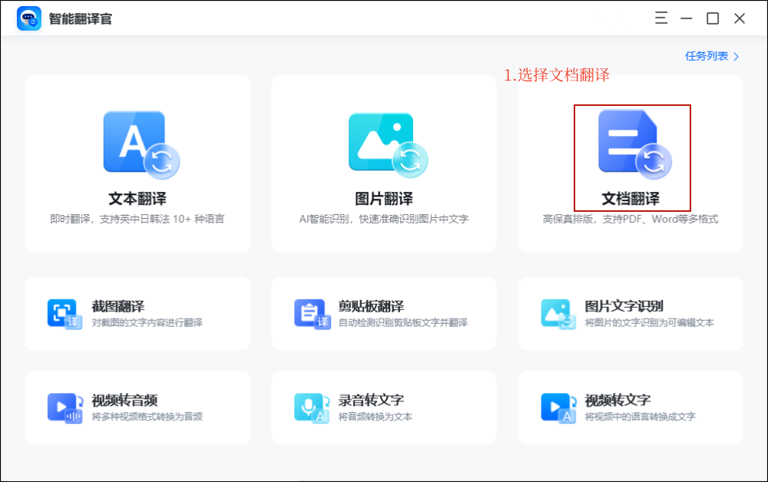Open the video to audio (视频转音频) icon
768x482 pixels.
point(65,408)
